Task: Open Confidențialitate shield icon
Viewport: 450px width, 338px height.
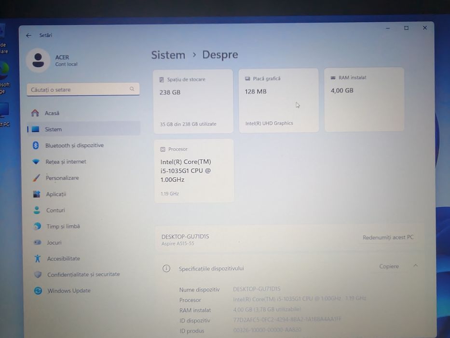Action: (38, 274)
